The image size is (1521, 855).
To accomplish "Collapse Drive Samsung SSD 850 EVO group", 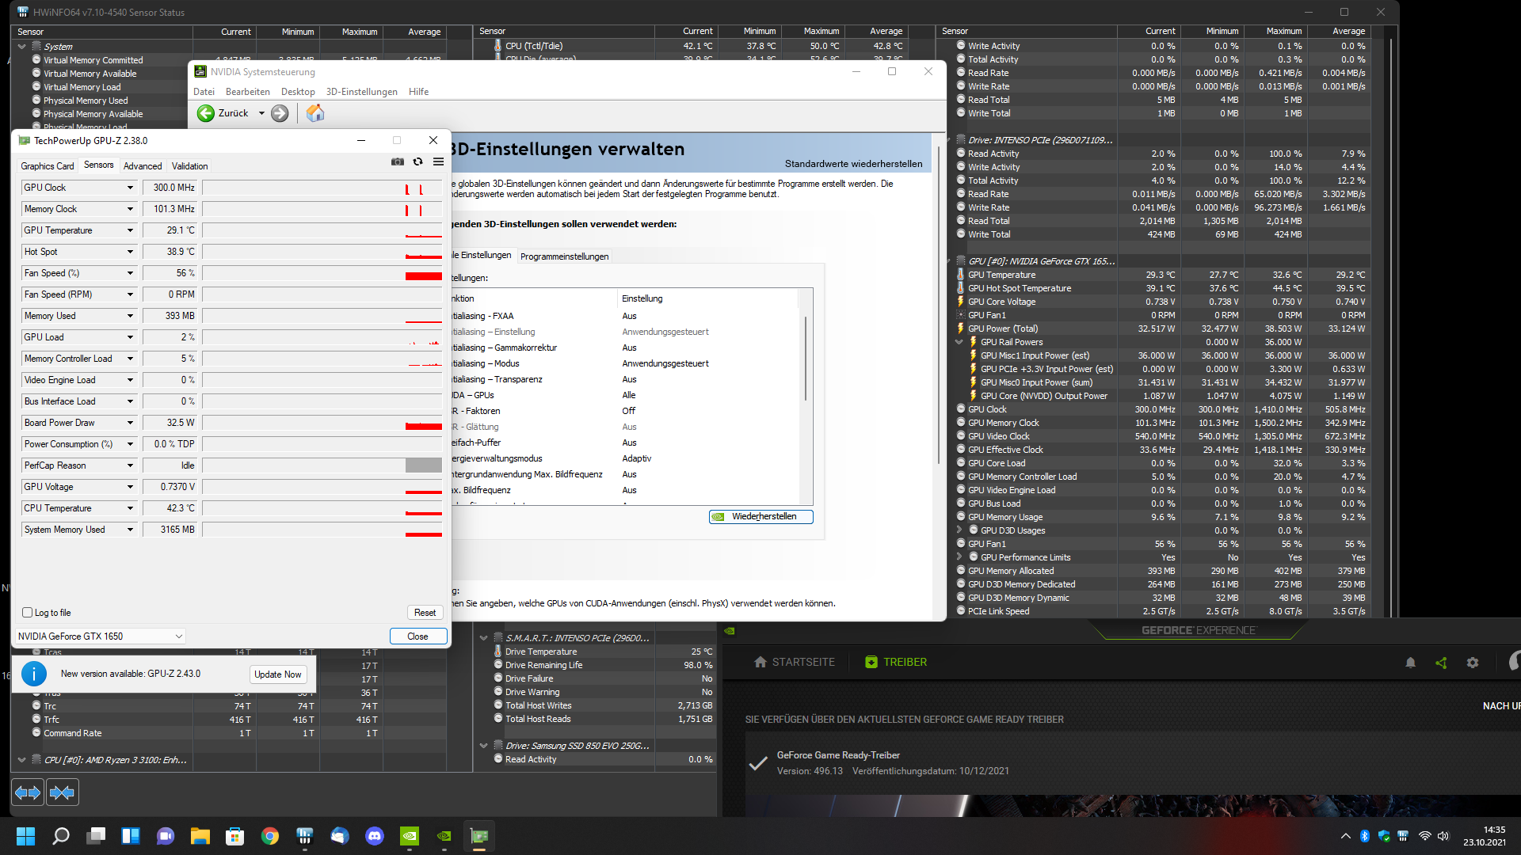I will click(483, 746).
